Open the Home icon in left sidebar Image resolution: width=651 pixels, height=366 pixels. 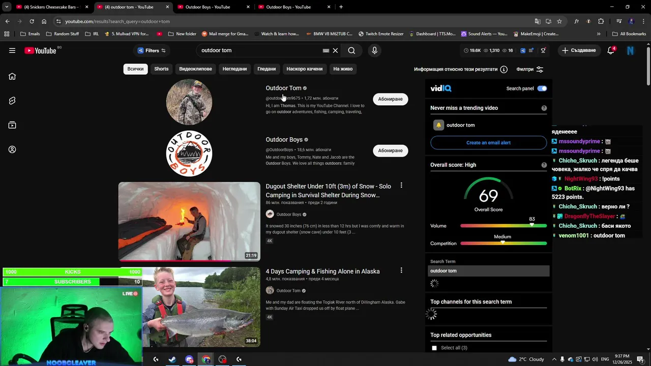[x=12, y=76]
